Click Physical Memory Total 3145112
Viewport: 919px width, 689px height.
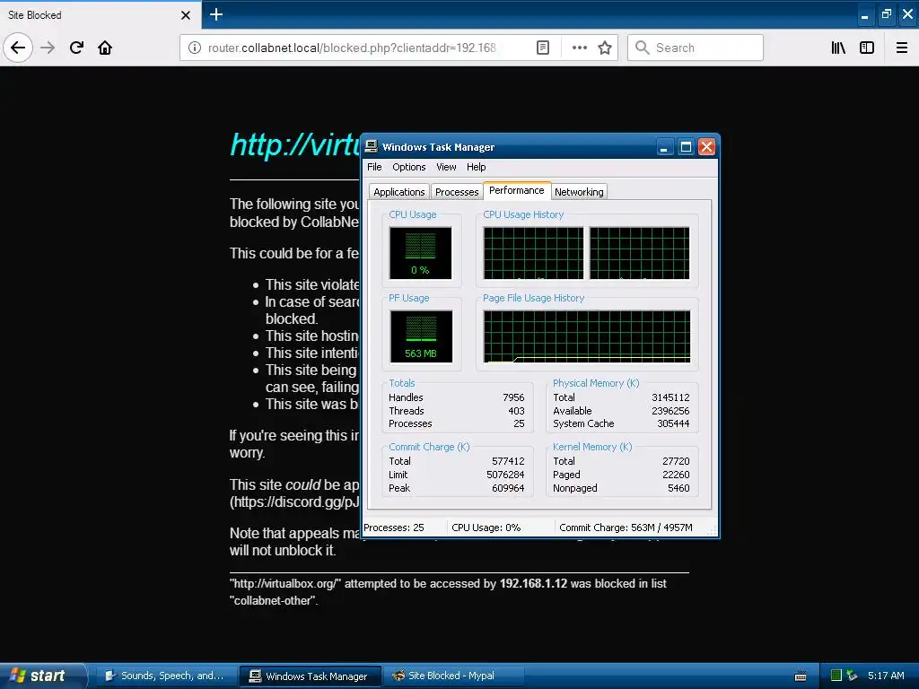pos(670,397)
